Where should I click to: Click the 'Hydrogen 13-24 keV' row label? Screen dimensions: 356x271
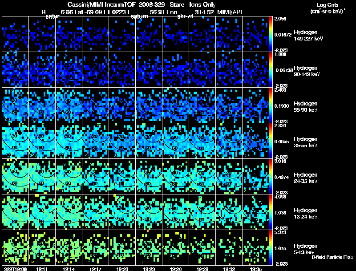(x=306, y=214)
